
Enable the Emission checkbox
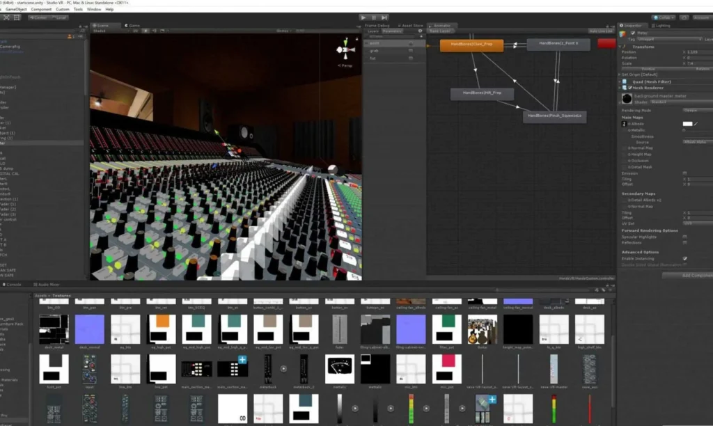click(684, 173)
